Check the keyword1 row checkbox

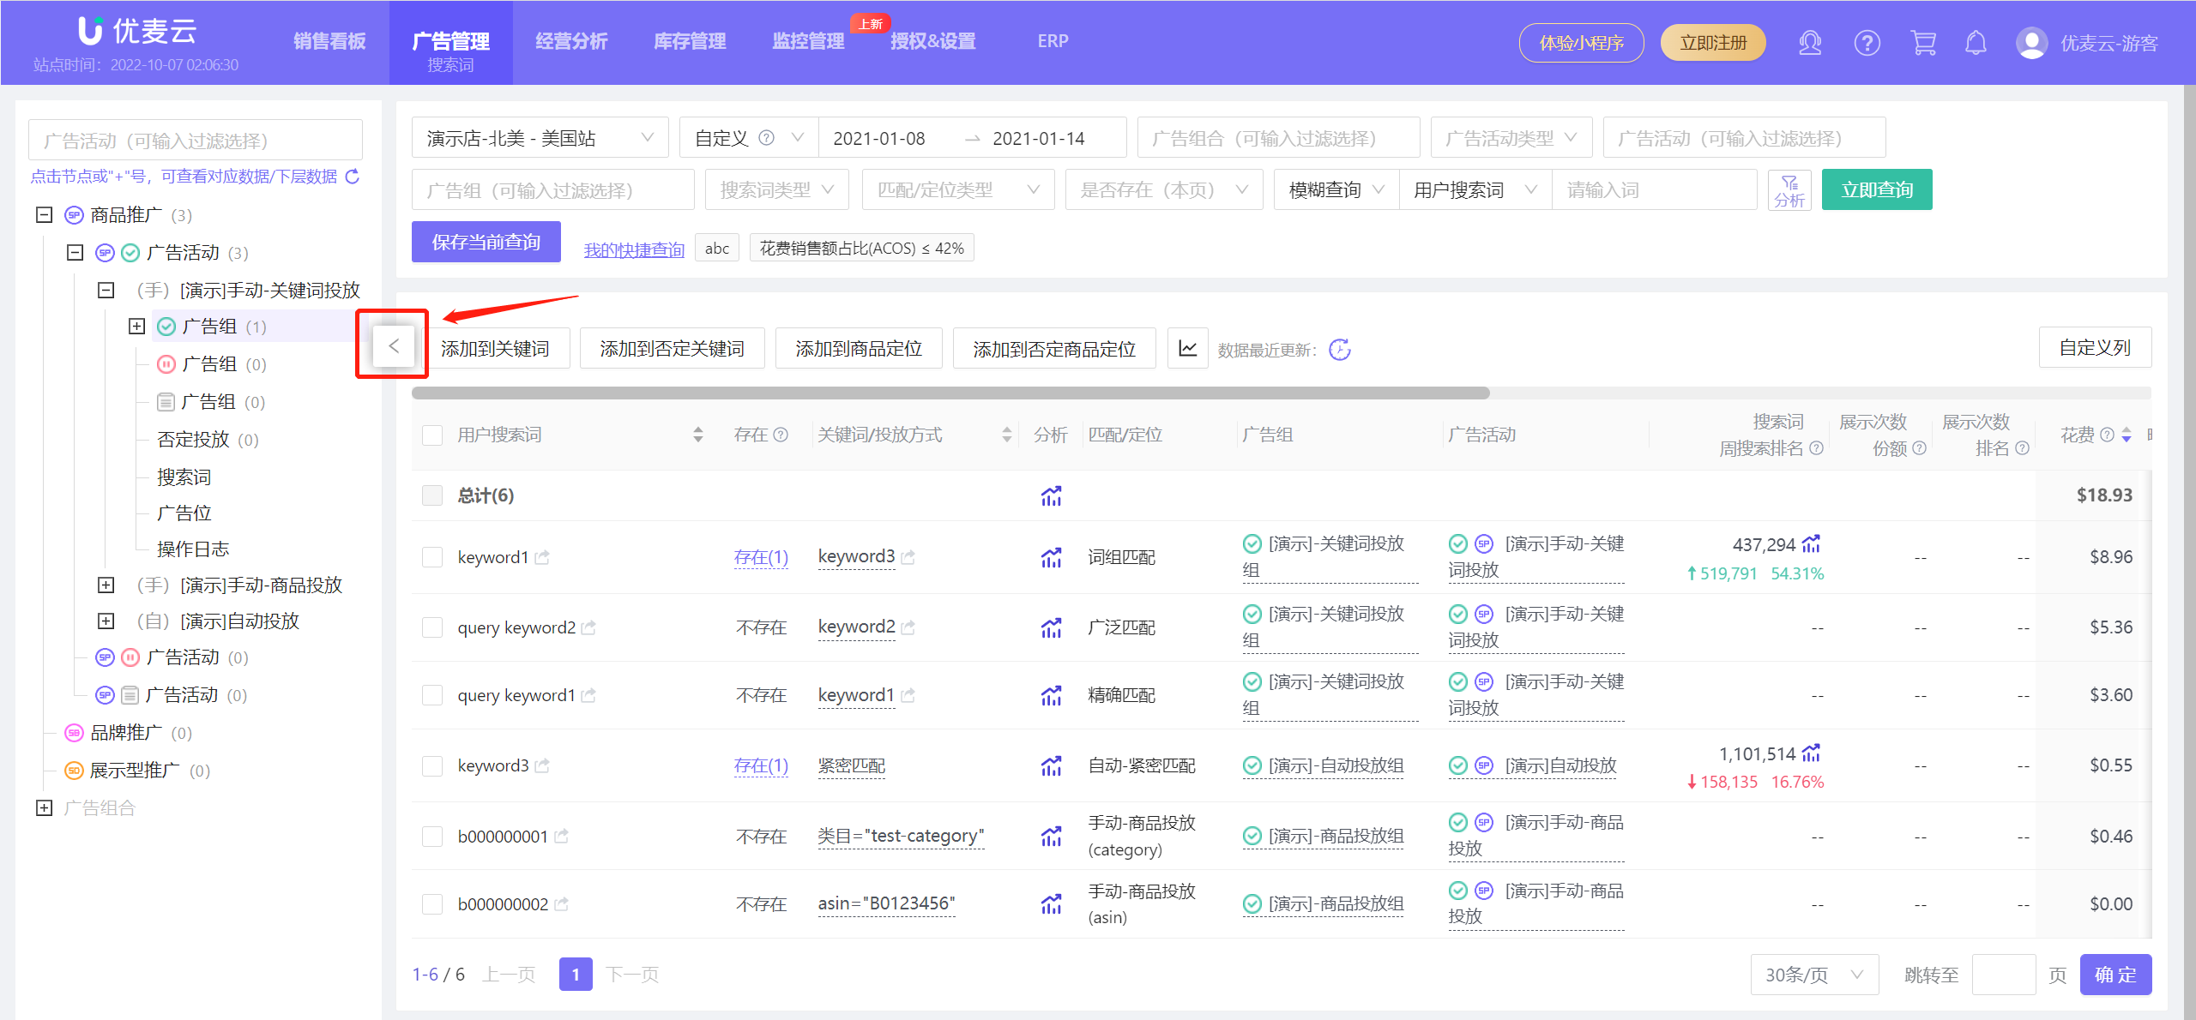pos(432,558)
